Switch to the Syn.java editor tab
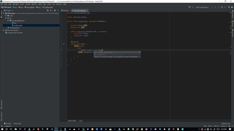Viewport: 234px width, 131px height. pos(66,11)
